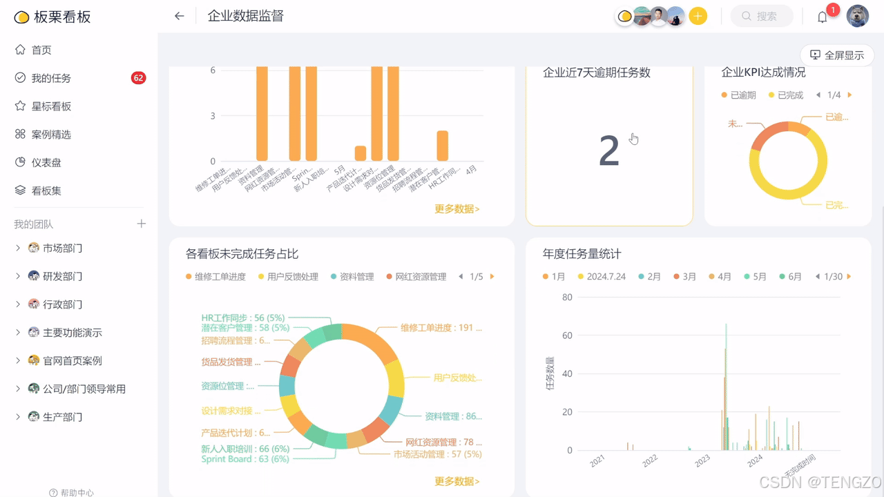Click the 市场活动管理 donut label

[438, 454]
